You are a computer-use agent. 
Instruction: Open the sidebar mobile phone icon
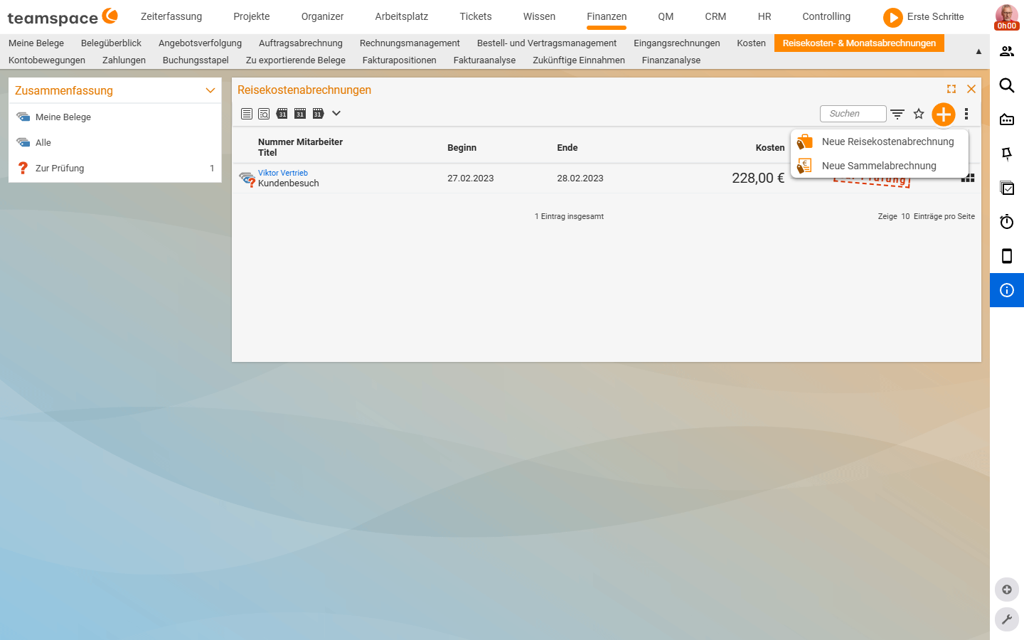click(x=1007, y=256)
